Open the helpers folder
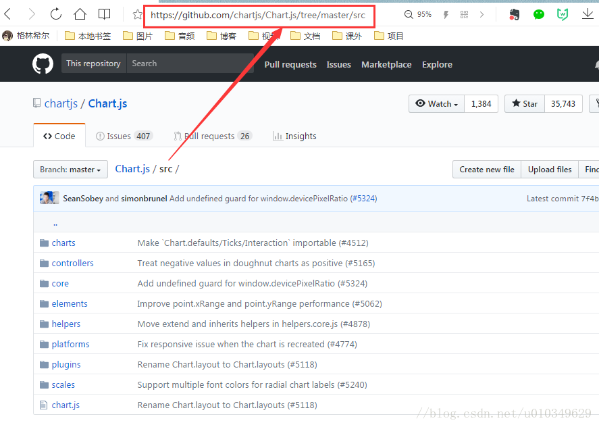The width and height of the screenshot is (599, 427). click(x=66, y=324)
